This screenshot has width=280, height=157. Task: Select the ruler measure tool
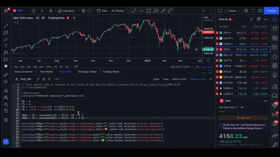(x=6, y=75)
